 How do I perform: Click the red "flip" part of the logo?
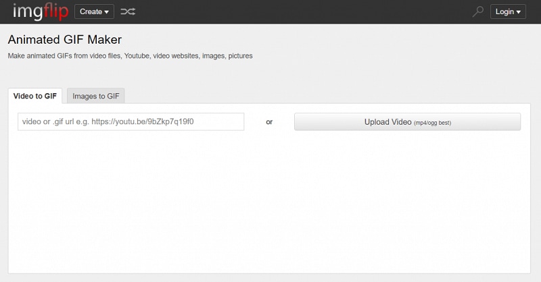55,11
